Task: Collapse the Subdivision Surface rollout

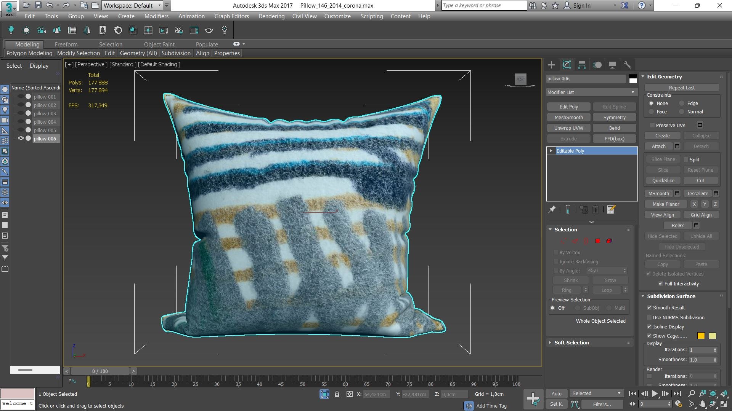Action: pos(643,296)
